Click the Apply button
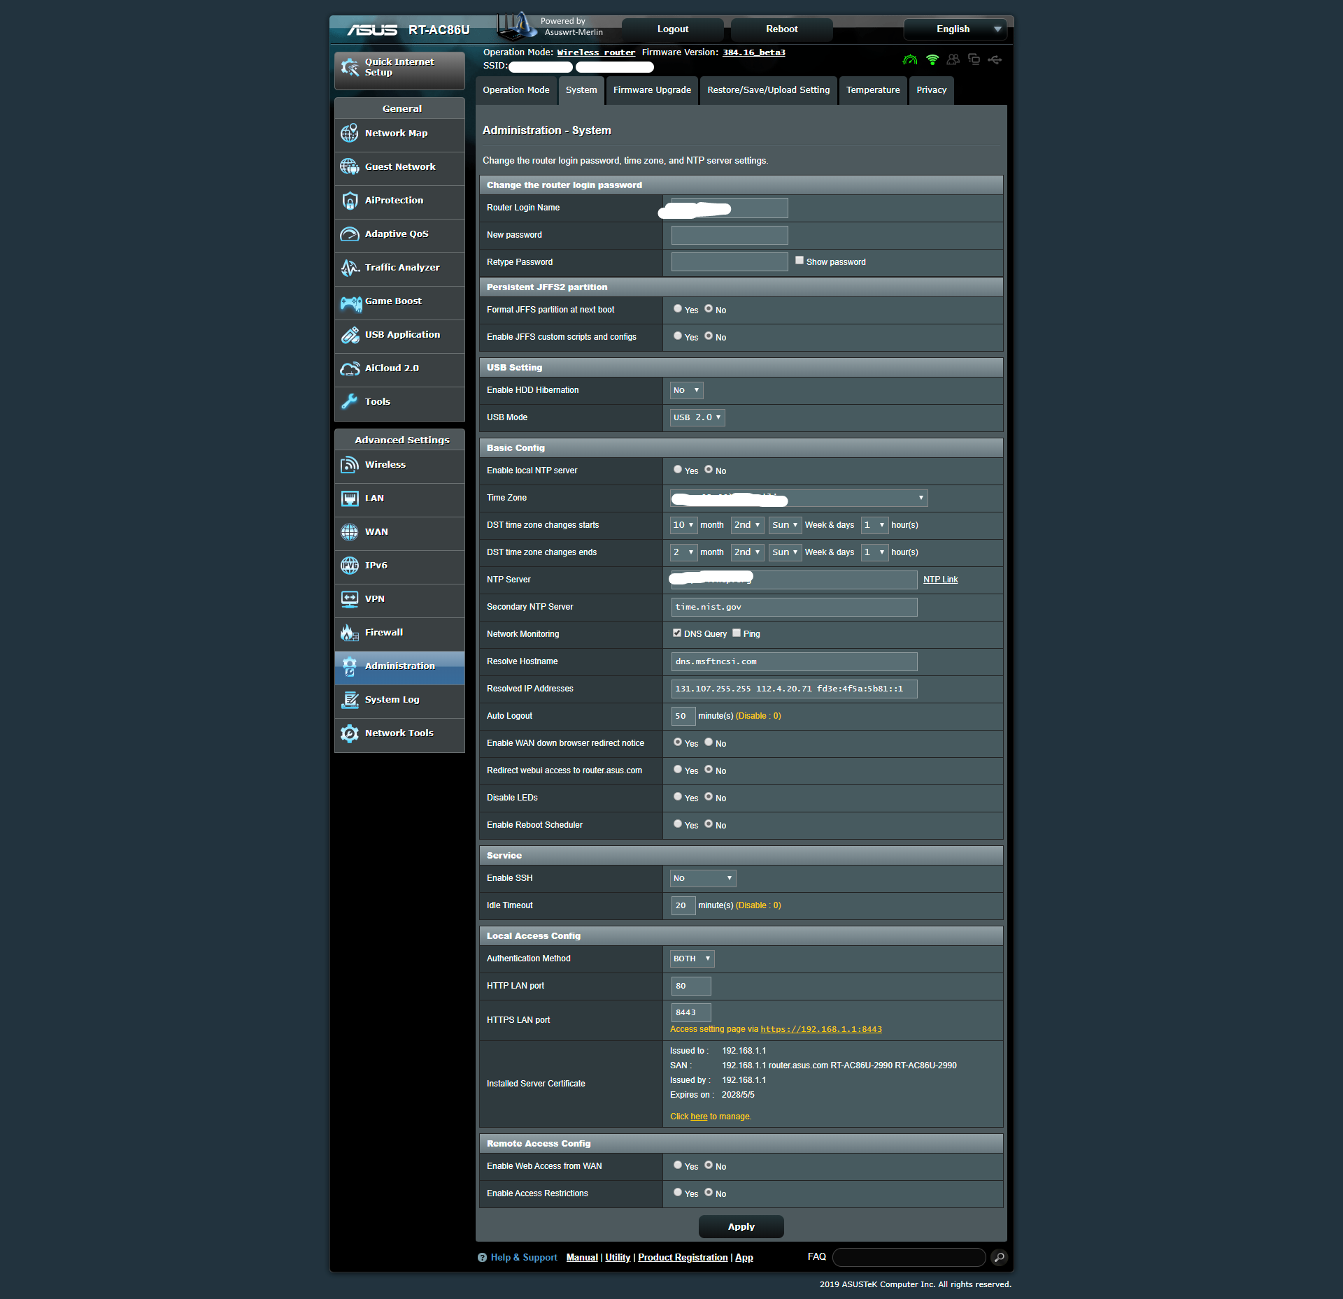The height and width of the screenshot is (1299, 1343). [x=741, y=1227]
